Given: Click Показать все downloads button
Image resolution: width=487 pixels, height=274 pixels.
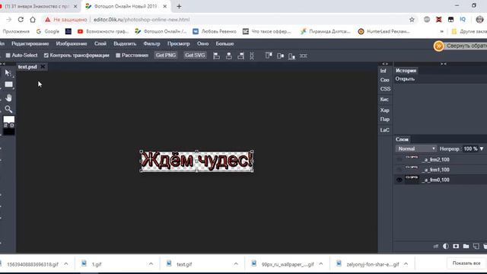Looking at the screenshot, I should 466,263.
